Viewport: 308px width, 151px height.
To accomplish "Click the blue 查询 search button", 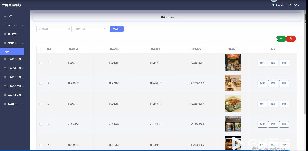I will coord(117,29).
